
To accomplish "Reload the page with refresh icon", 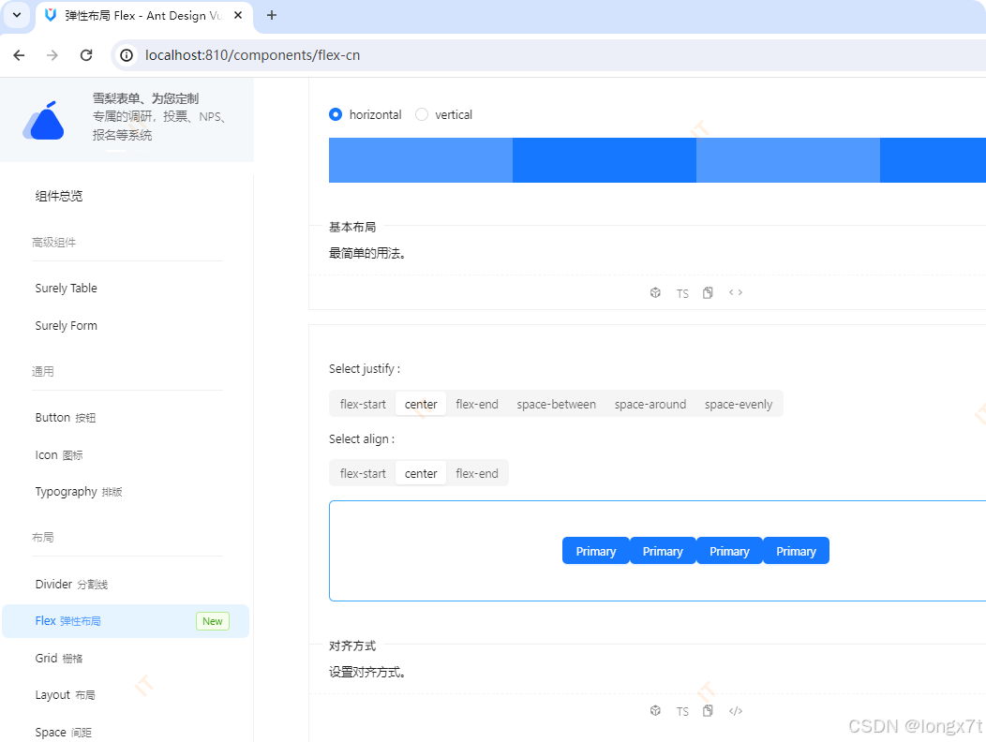I will click(x=86, y=55).
